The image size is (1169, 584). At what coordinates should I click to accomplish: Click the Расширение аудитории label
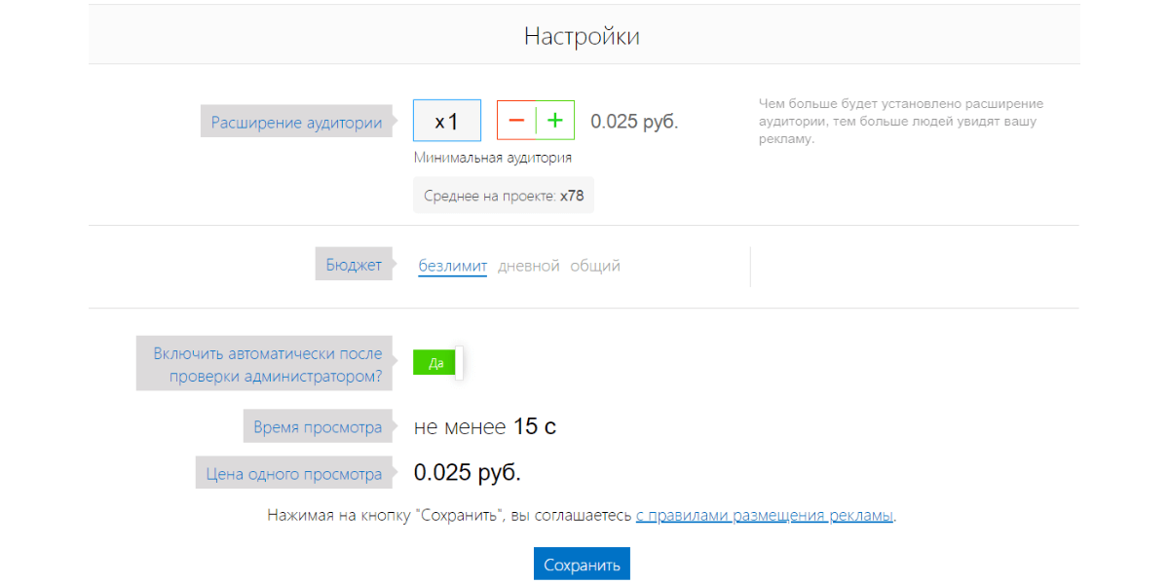[297, 123]
